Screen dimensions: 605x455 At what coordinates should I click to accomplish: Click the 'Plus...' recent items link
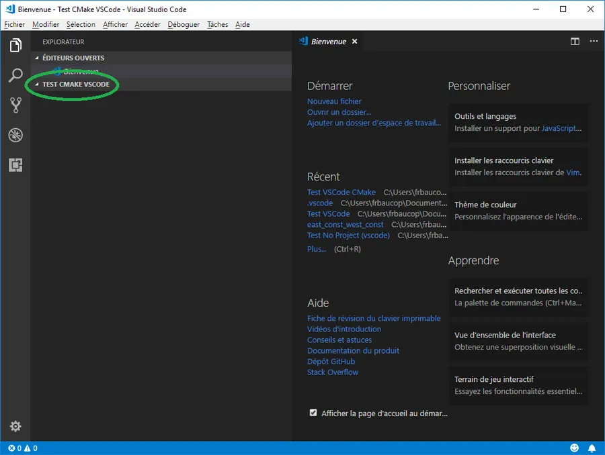(317, 249)
